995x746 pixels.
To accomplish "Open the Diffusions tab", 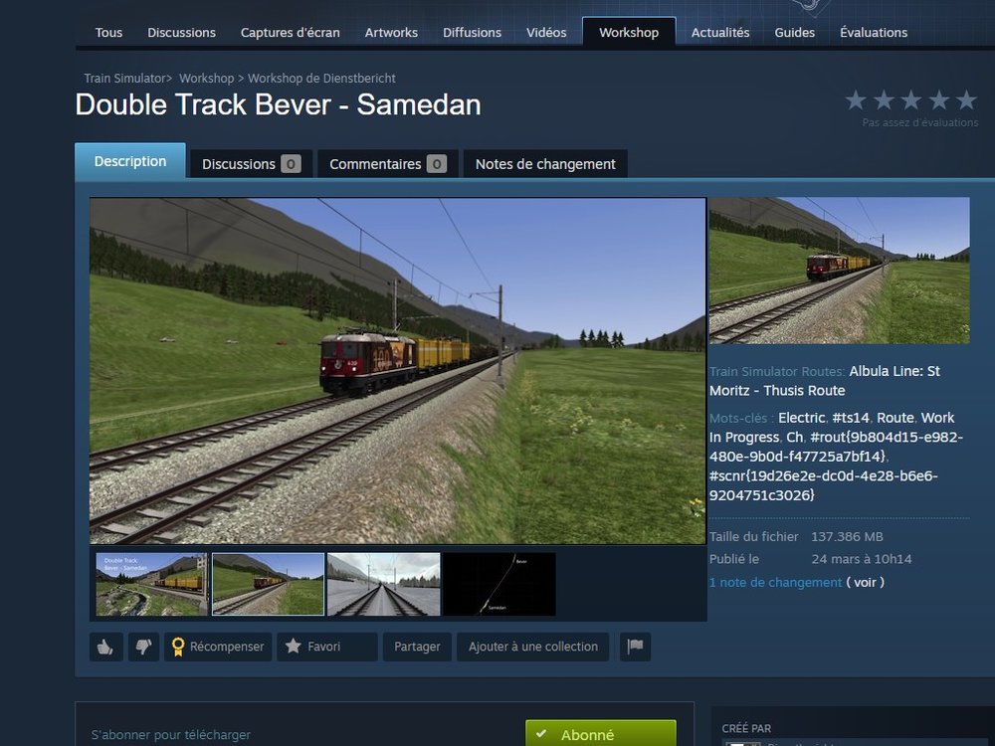I will 472,33.
